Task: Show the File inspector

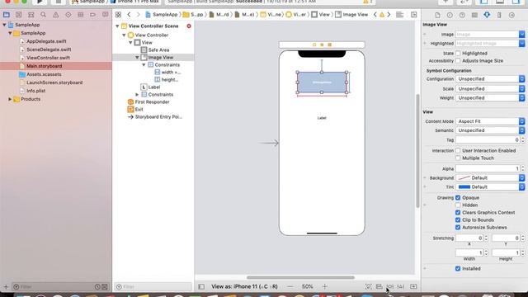Action: (x=437, y=15)
